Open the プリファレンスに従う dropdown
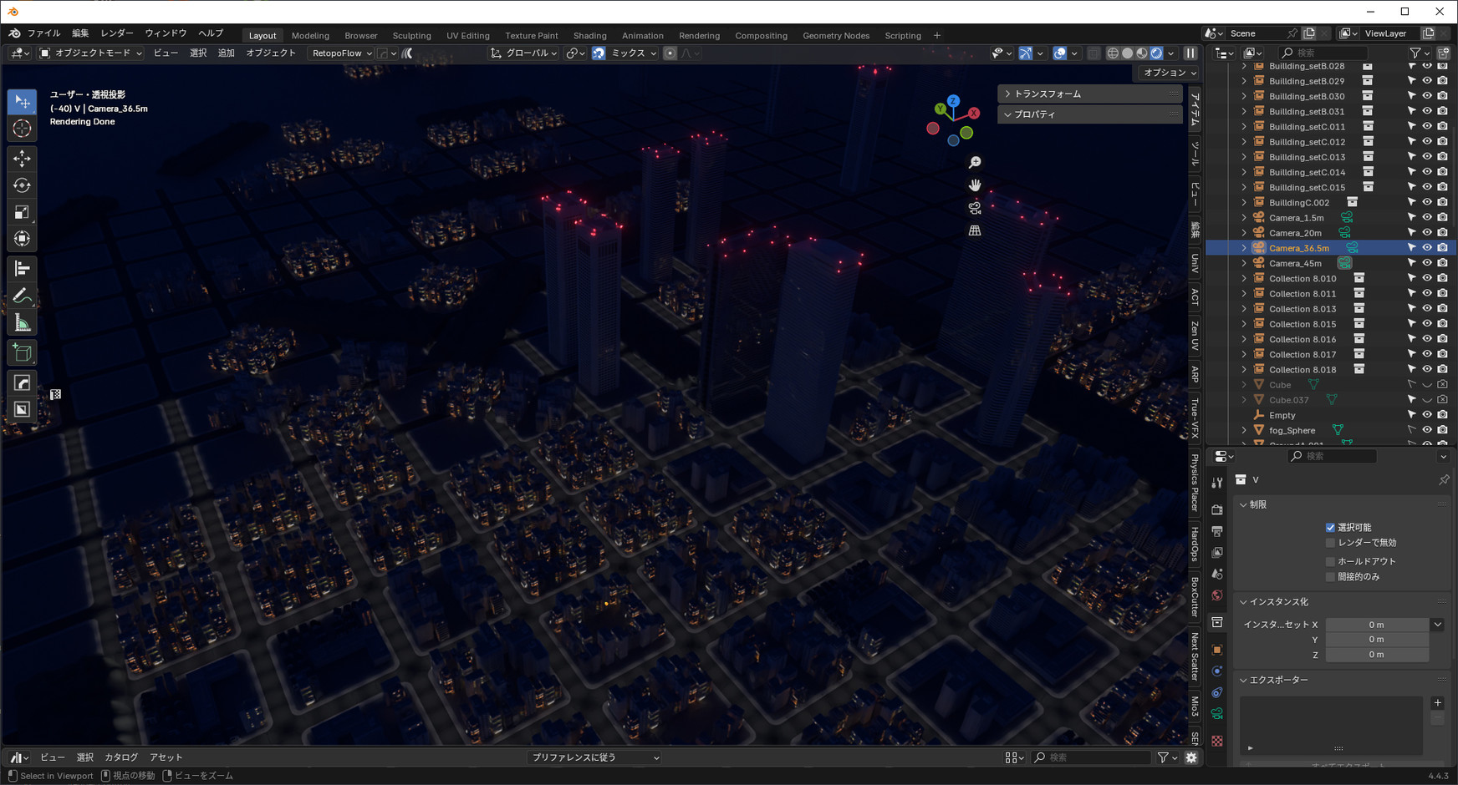The image size is (1458, 785). point(595,757)
